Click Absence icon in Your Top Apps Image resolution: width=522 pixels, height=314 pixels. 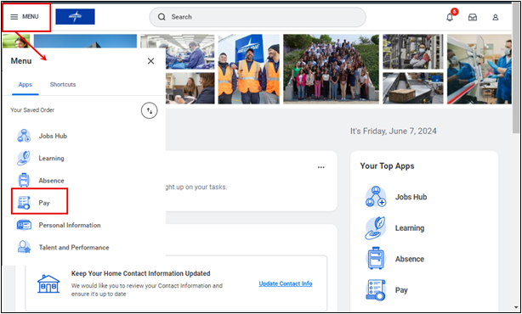376,259
